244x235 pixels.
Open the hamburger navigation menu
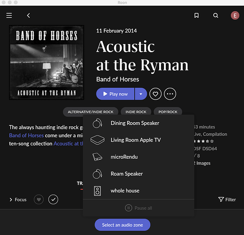pos(9,16)
